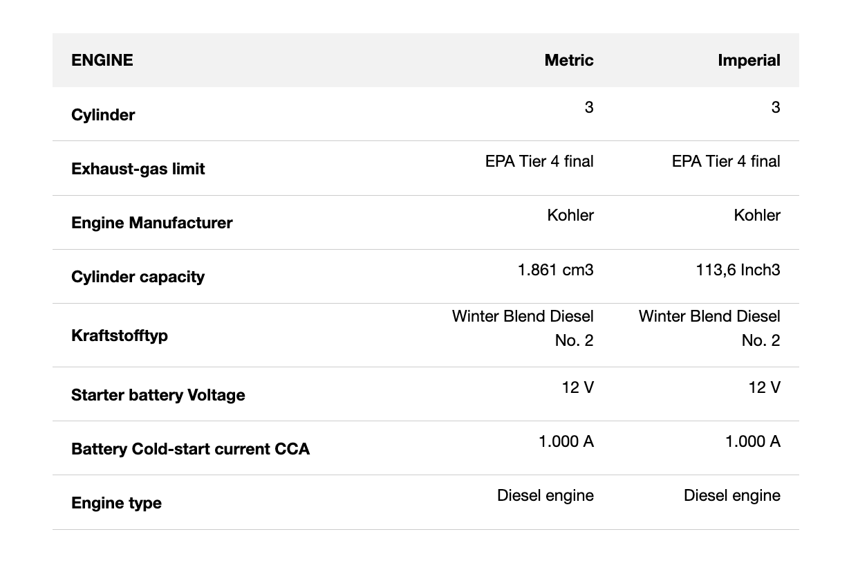Select the Imperial column header
The height and width of the screenshot is (570, 849).
tap(748, 60)
